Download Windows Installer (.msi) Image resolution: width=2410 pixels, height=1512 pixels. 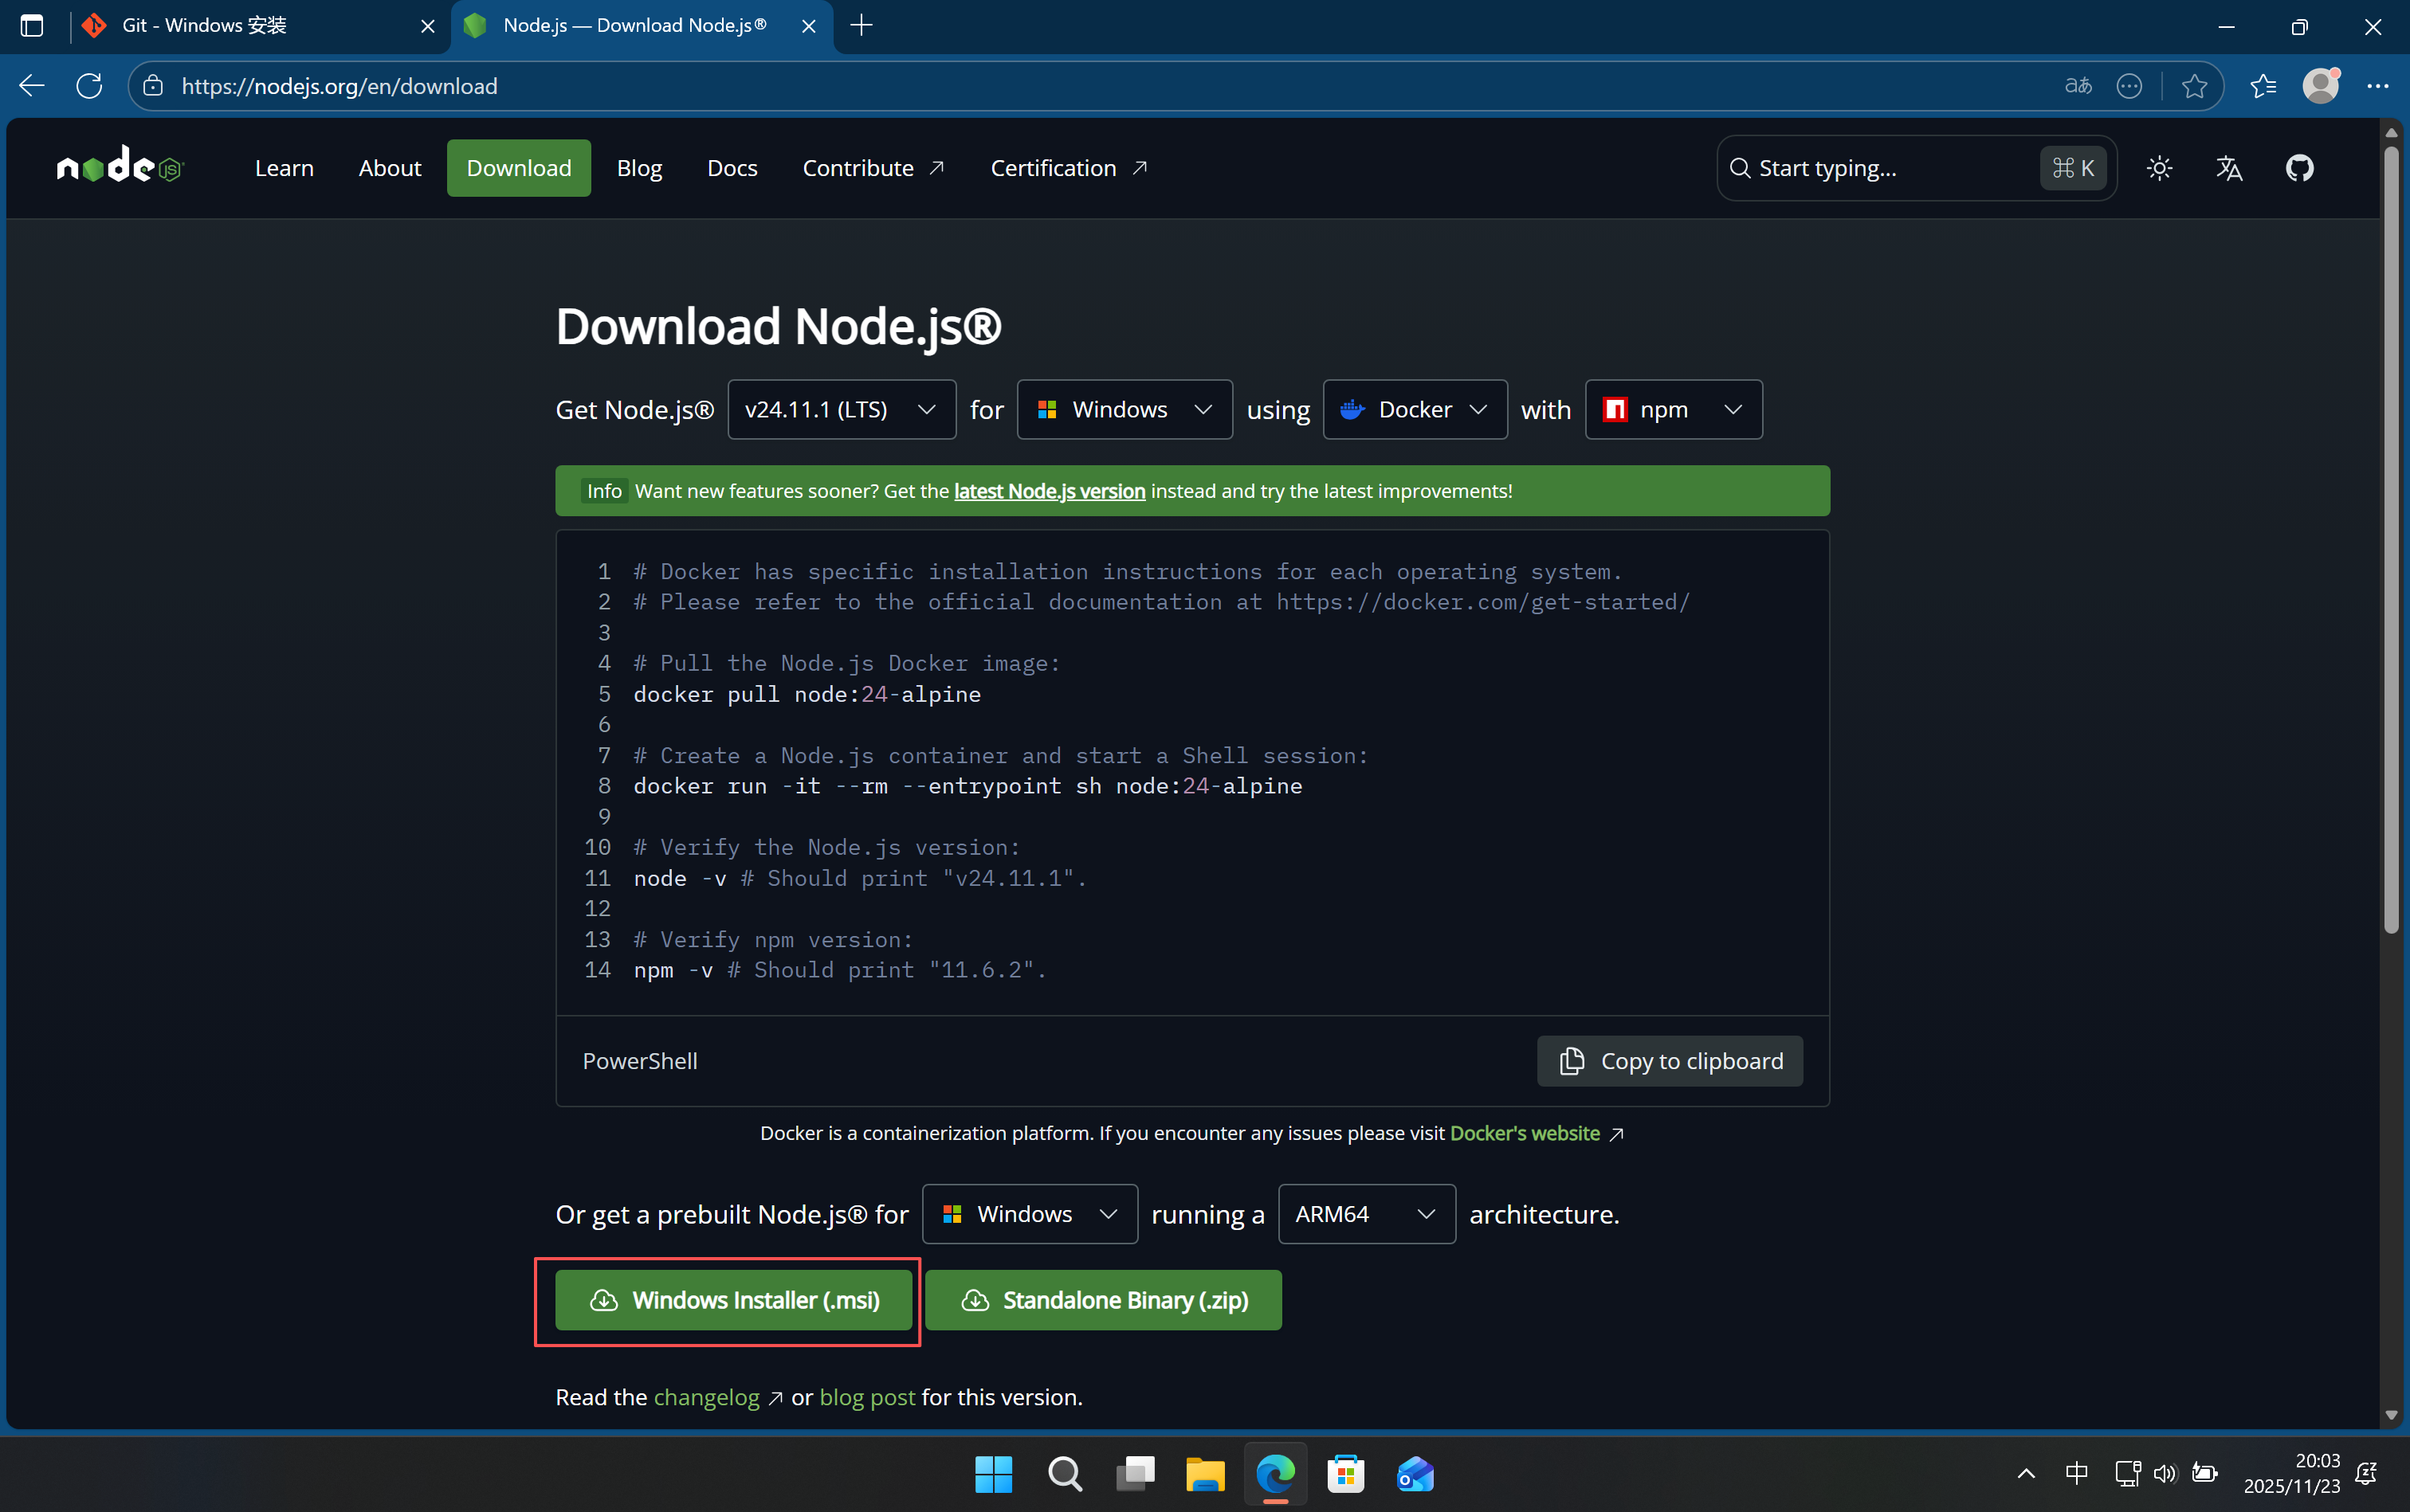click(733, 1300)
